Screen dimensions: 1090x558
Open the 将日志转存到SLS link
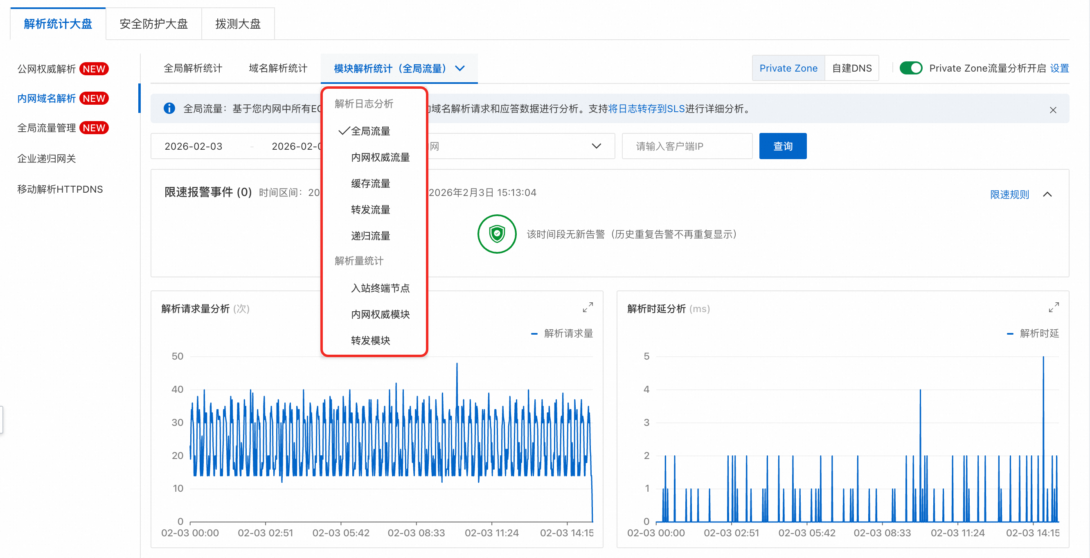click(x=646, y=109)
